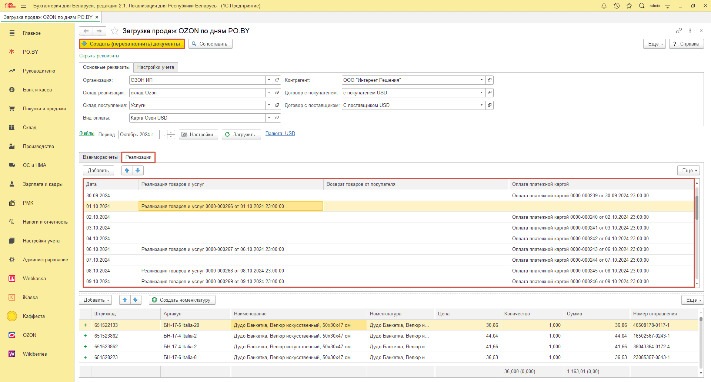711x382 pixels.
Task: Open the main hamburger menu
Action: tap(23, 6)
